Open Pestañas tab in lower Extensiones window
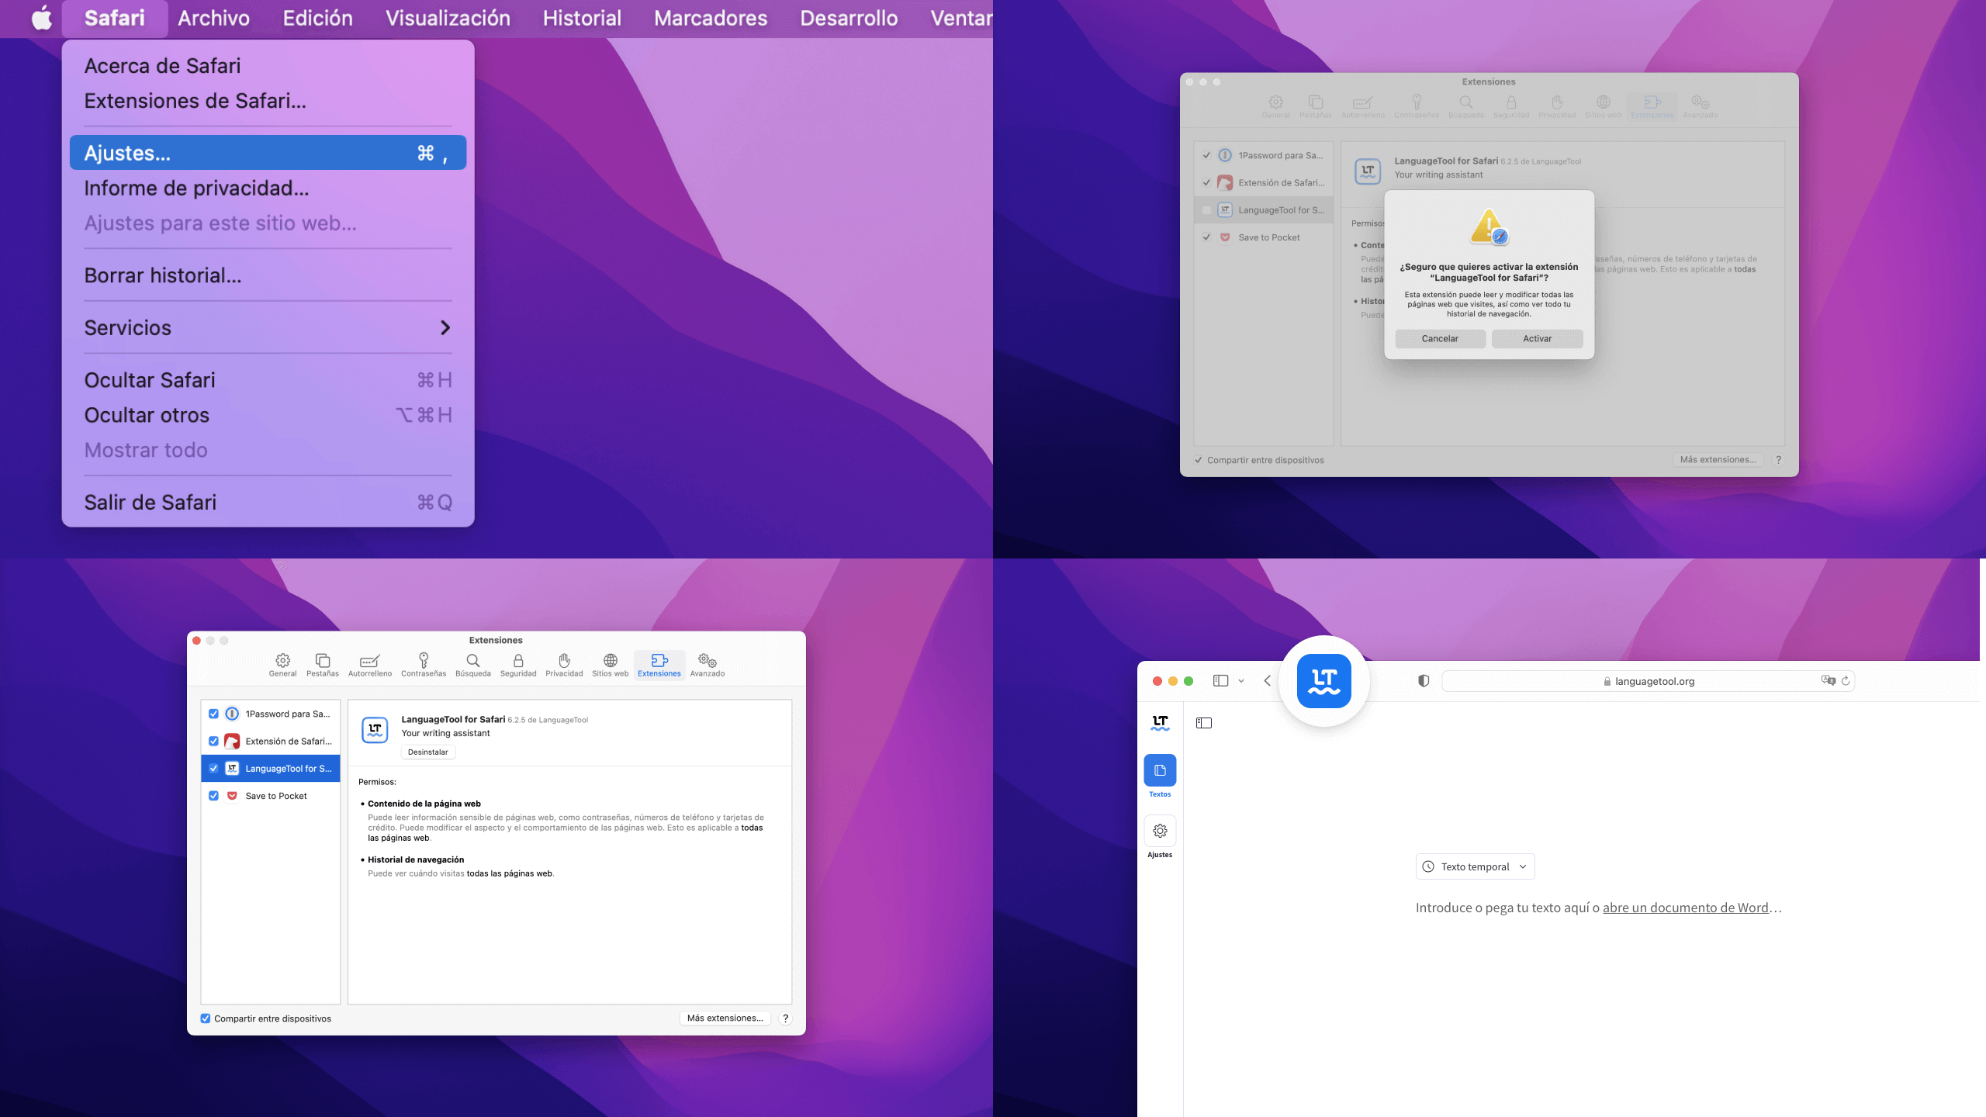Screen dimensions: 1986x1117 point(323,665)
